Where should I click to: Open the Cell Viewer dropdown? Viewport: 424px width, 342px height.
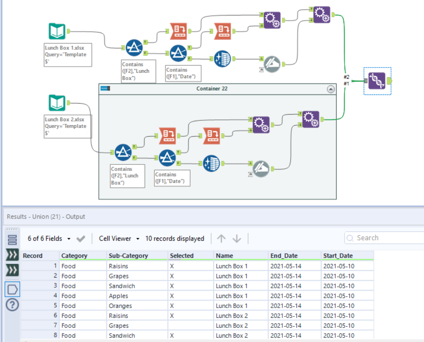(x=119, y=238)
